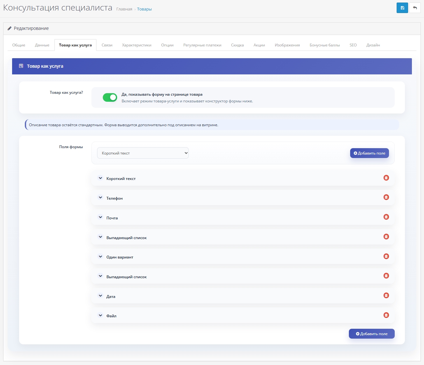This screenshot has width=424, height=365.
Task: Click the Один вариант field label
Action: pyautogui.click(x=120, y=257)
